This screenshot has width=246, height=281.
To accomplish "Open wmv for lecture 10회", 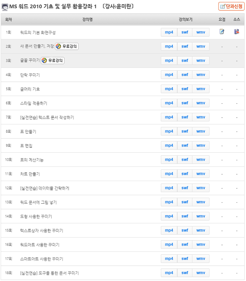I will tap(201, 160).
